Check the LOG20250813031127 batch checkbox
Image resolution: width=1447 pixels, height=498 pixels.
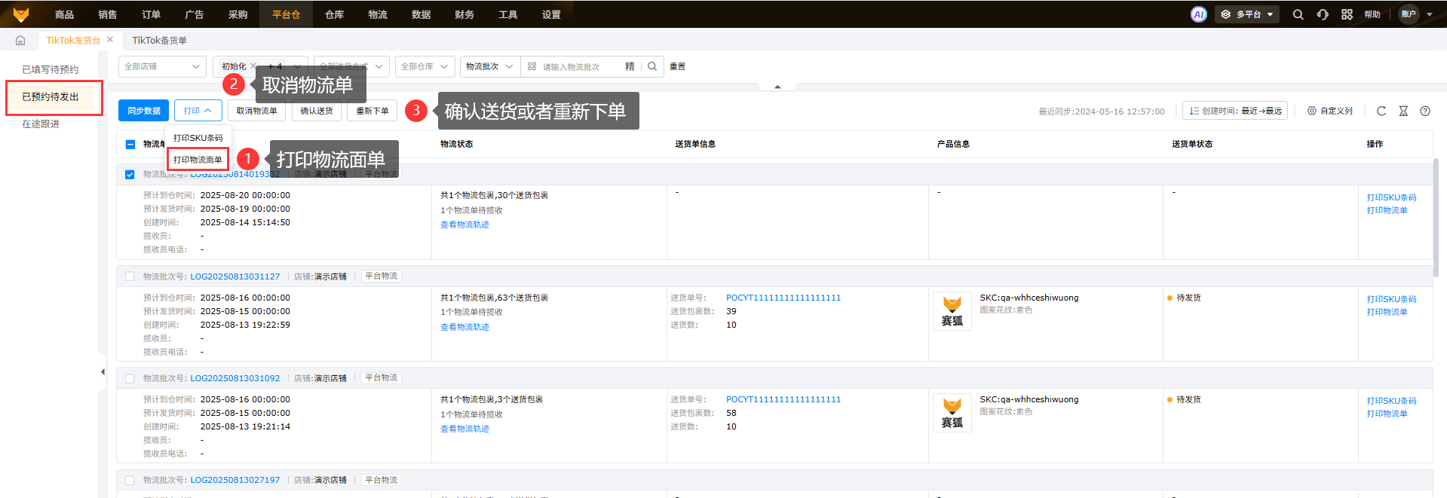coord(130,276)
